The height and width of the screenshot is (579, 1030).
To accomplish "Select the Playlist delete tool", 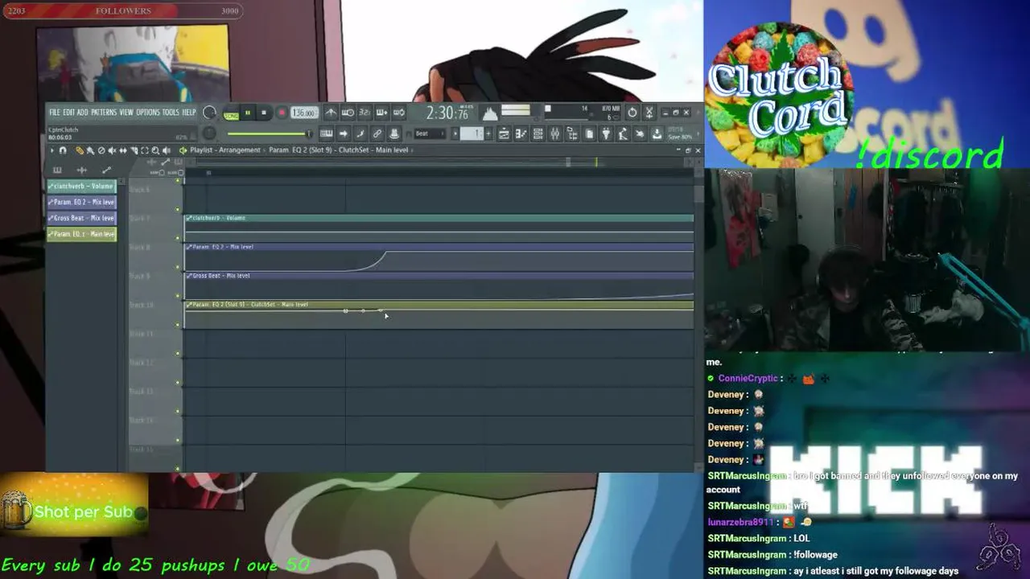I will point(101,150).
